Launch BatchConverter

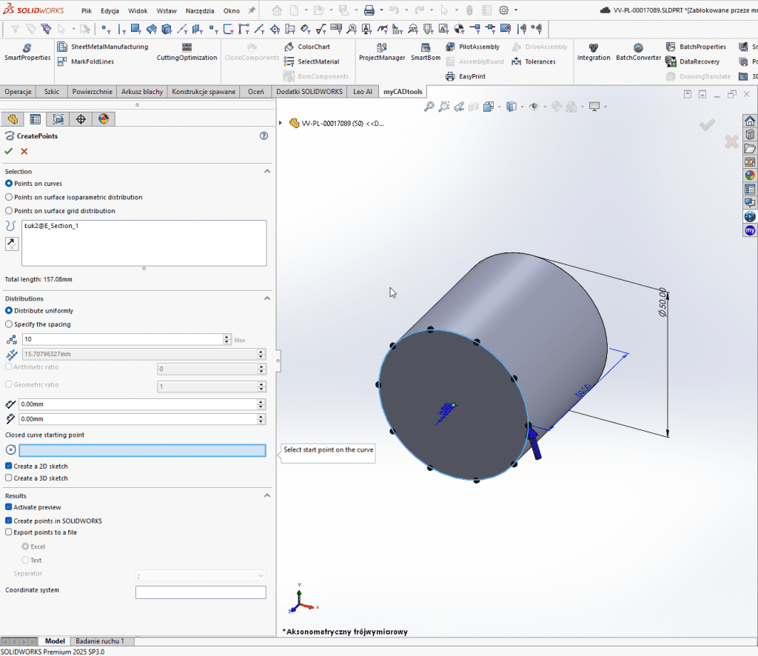[x=638, y=53]
